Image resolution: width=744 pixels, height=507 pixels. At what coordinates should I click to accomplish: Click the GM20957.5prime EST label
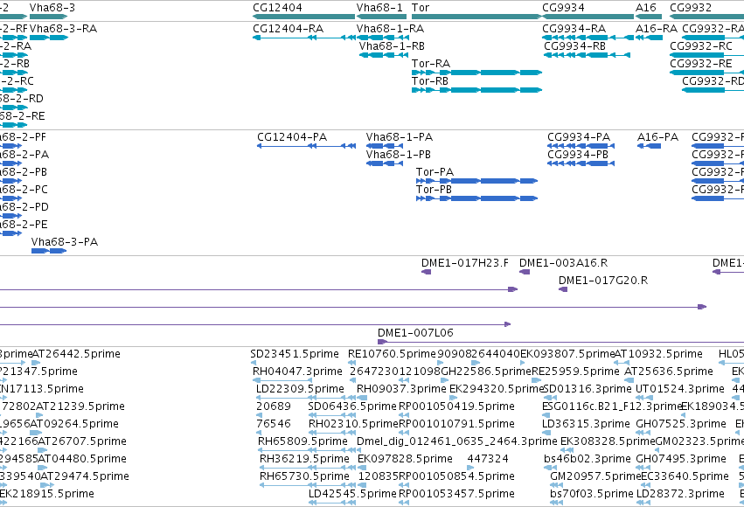pyautogui.click(x=595, y=476)
